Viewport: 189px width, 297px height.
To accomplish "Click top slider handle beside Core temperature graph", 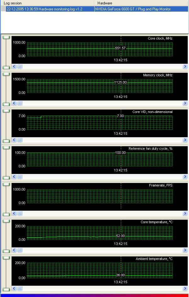I will 6,221.
